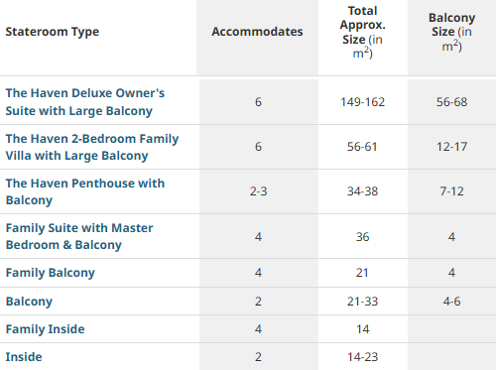
Task: Select the 34-38 total size cell
Action: pos(362,191)
